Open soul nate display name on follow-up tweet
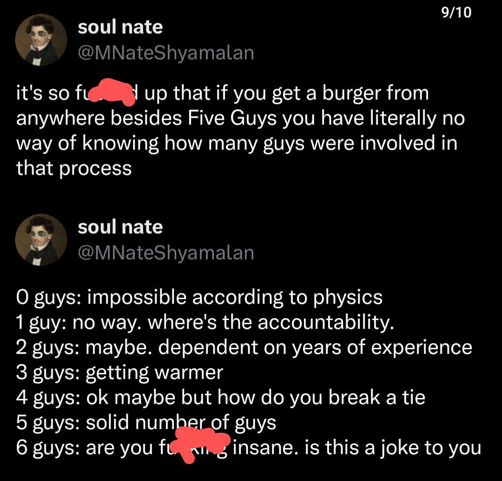The width and height of the screenshot is (502, 481). [x=120, y=227]
